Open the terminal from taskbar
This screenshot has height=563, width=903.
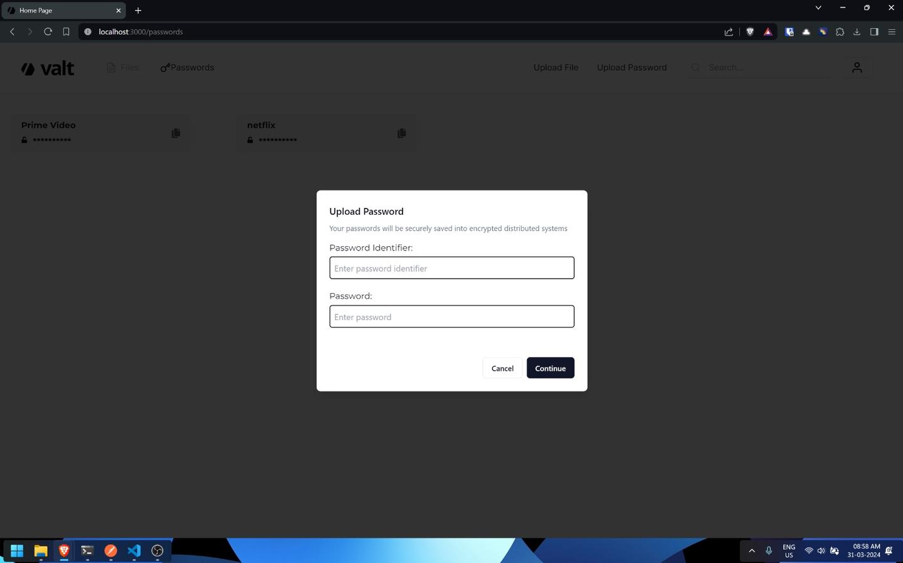pyautogui.click(x=87, y=550)
